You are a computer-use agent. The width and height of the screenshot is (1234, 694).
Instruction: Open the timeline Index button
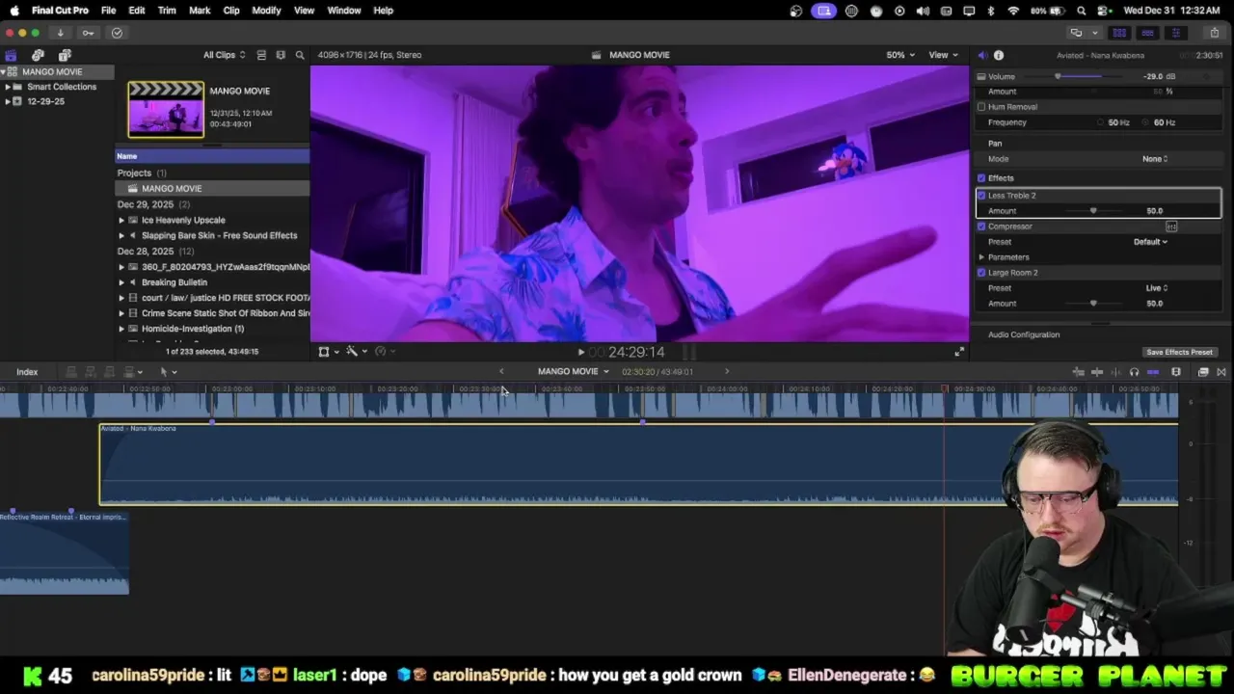pyautogui.click(x=27, y=372)
